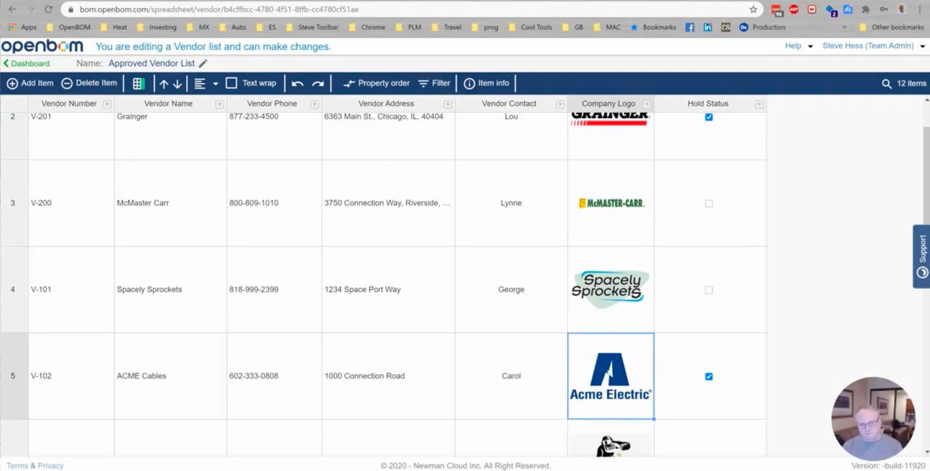This screenshot has width=930, height=471.
Task: Open the Help menu
Action: (x=798, y=46)
